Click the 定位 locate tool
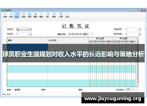This screenshot has height=106, width=147. tap(17, 16)
